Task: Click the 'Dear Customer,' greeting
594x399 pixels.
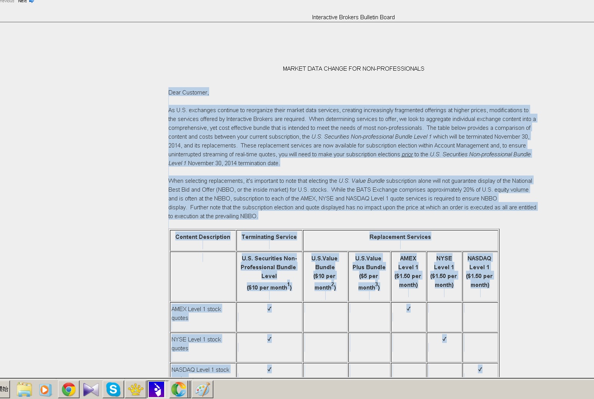Action: coord(188,93)
